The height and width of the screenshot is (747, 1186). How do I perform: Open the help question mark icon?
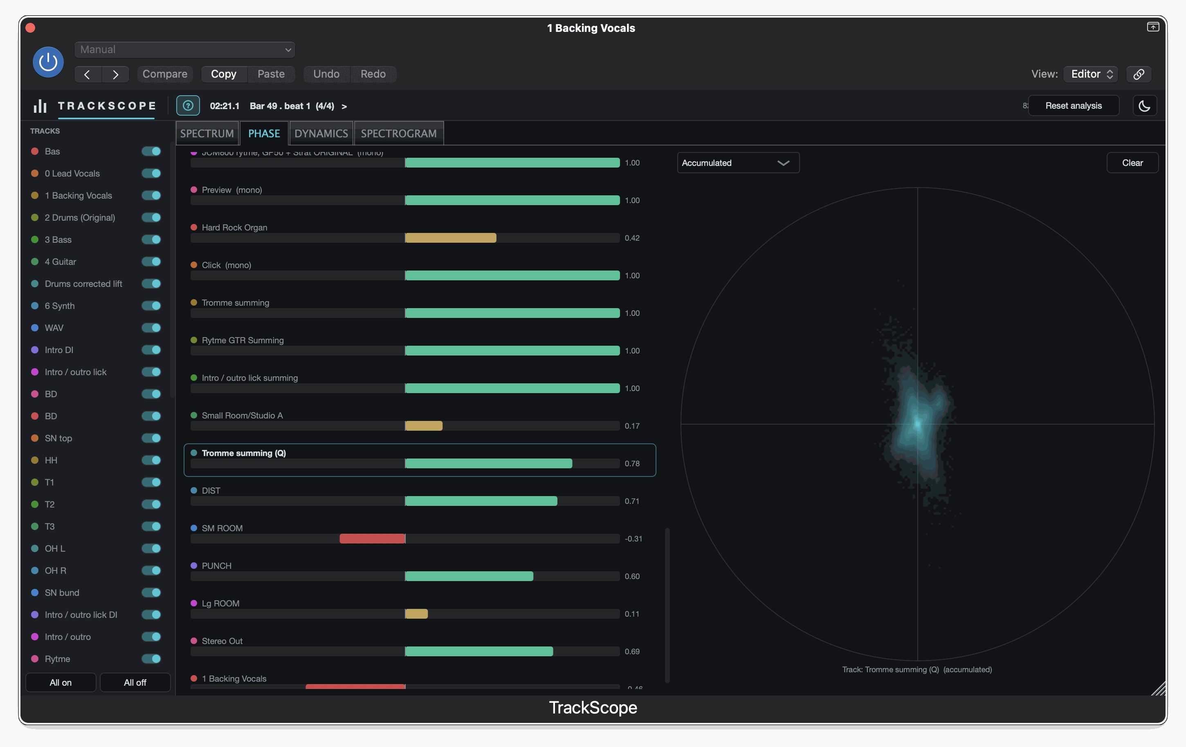[188, 105]
